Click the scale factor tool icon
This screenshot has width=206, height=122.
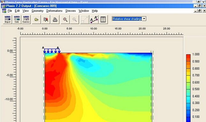(85, 19)
